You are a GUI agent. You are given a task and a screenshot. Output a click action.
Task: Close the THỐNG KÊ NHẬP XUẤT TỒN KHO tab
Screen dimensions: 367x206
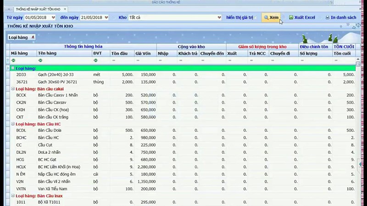click(x=65, y=9)
